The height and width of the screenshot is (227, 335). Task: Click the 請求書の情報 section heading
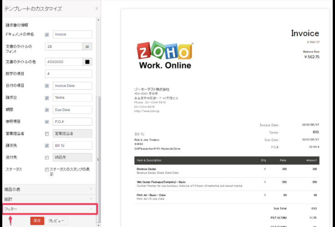point(17,25)
